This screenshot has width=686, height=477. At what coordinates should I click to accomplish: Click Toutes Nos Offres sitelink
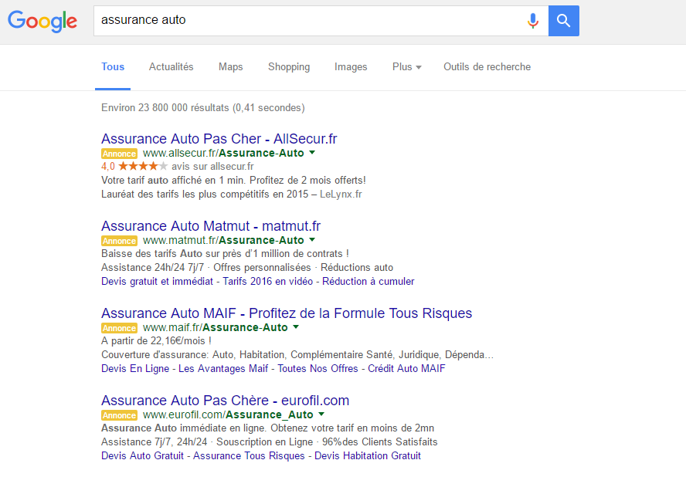pyautogui.click(x=318, y=369)
